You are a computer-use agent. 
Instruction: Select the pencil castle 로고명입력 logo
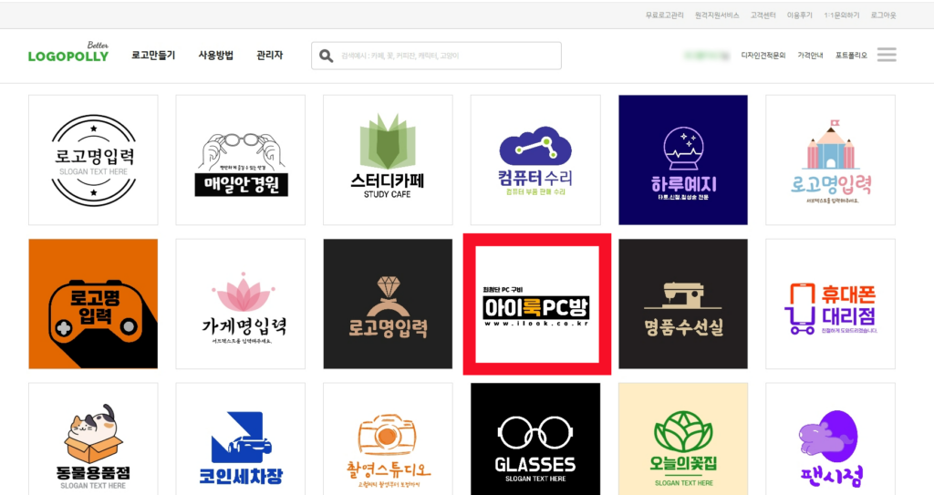coord(830,160)
